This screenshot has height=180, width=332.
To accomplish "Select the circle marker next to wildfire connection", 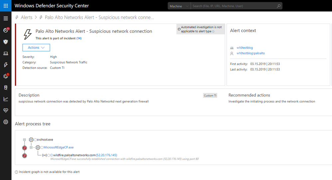I will pyautogui.click(x=49, y=155).
